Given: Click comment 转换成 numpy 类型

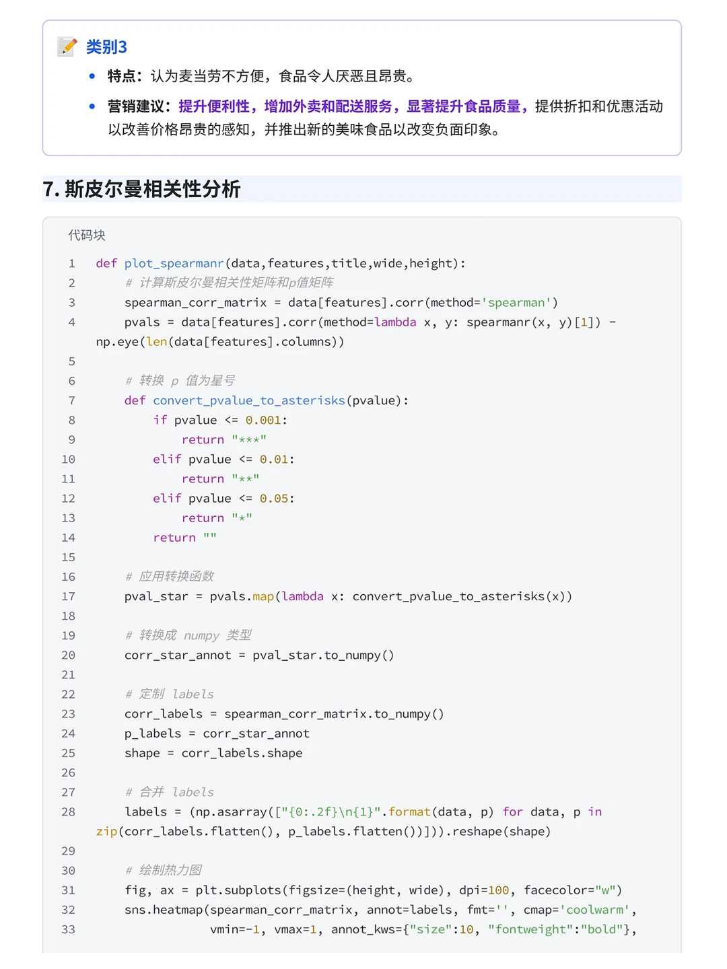Looking at the screenshot, I should pyautogui.click(x=195, y=635).
